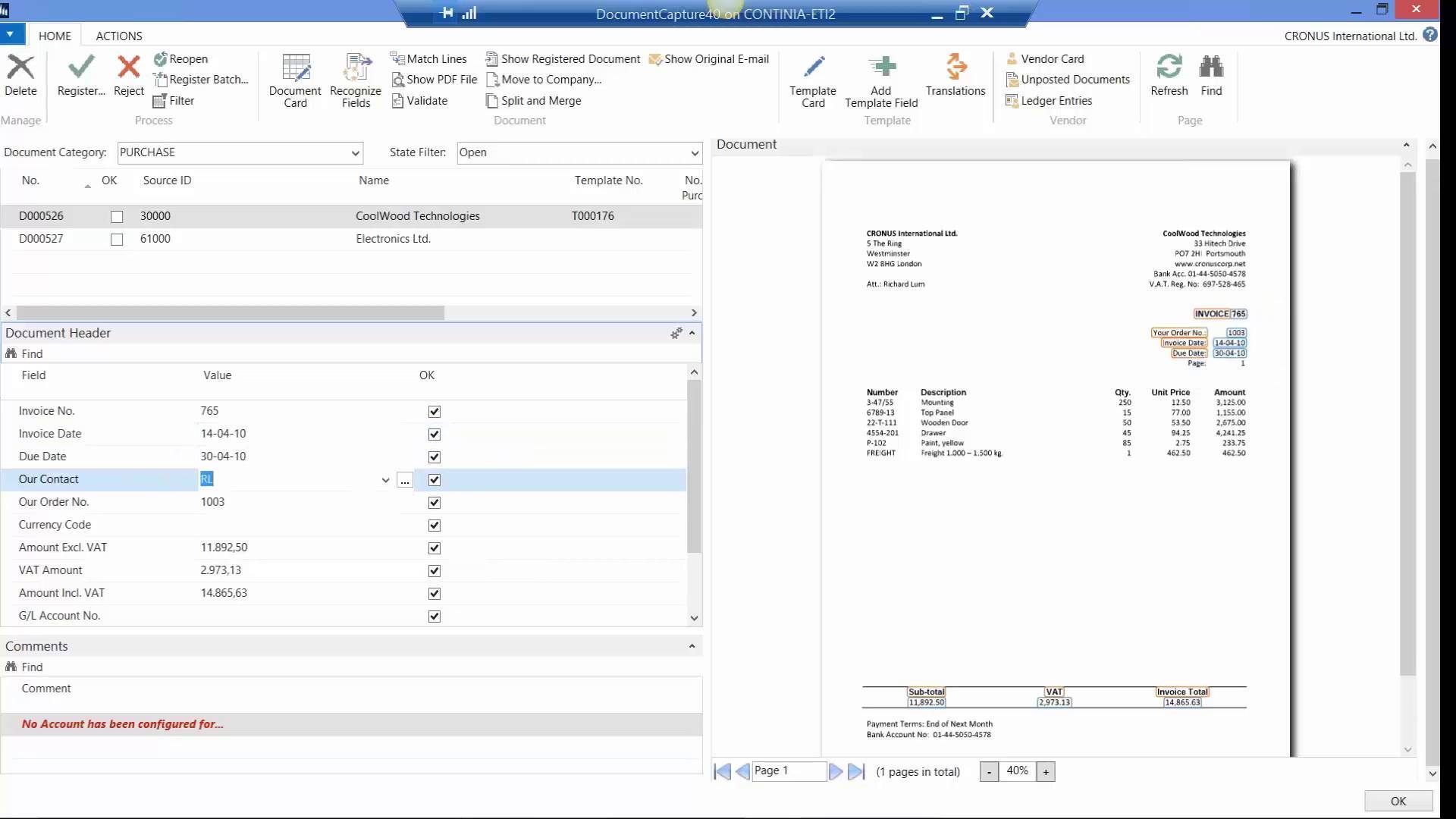Increase the PDF zoom level
The image size is (1456, 819).
tap(1046, 771)
